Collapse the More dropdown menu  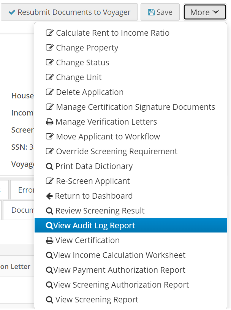[205, 12]
